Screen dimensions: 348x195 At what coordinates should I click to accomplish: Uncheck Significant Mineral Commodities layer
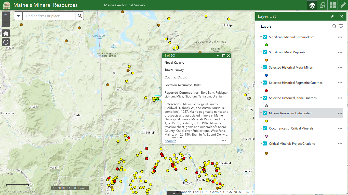click(x=265, y=37)
